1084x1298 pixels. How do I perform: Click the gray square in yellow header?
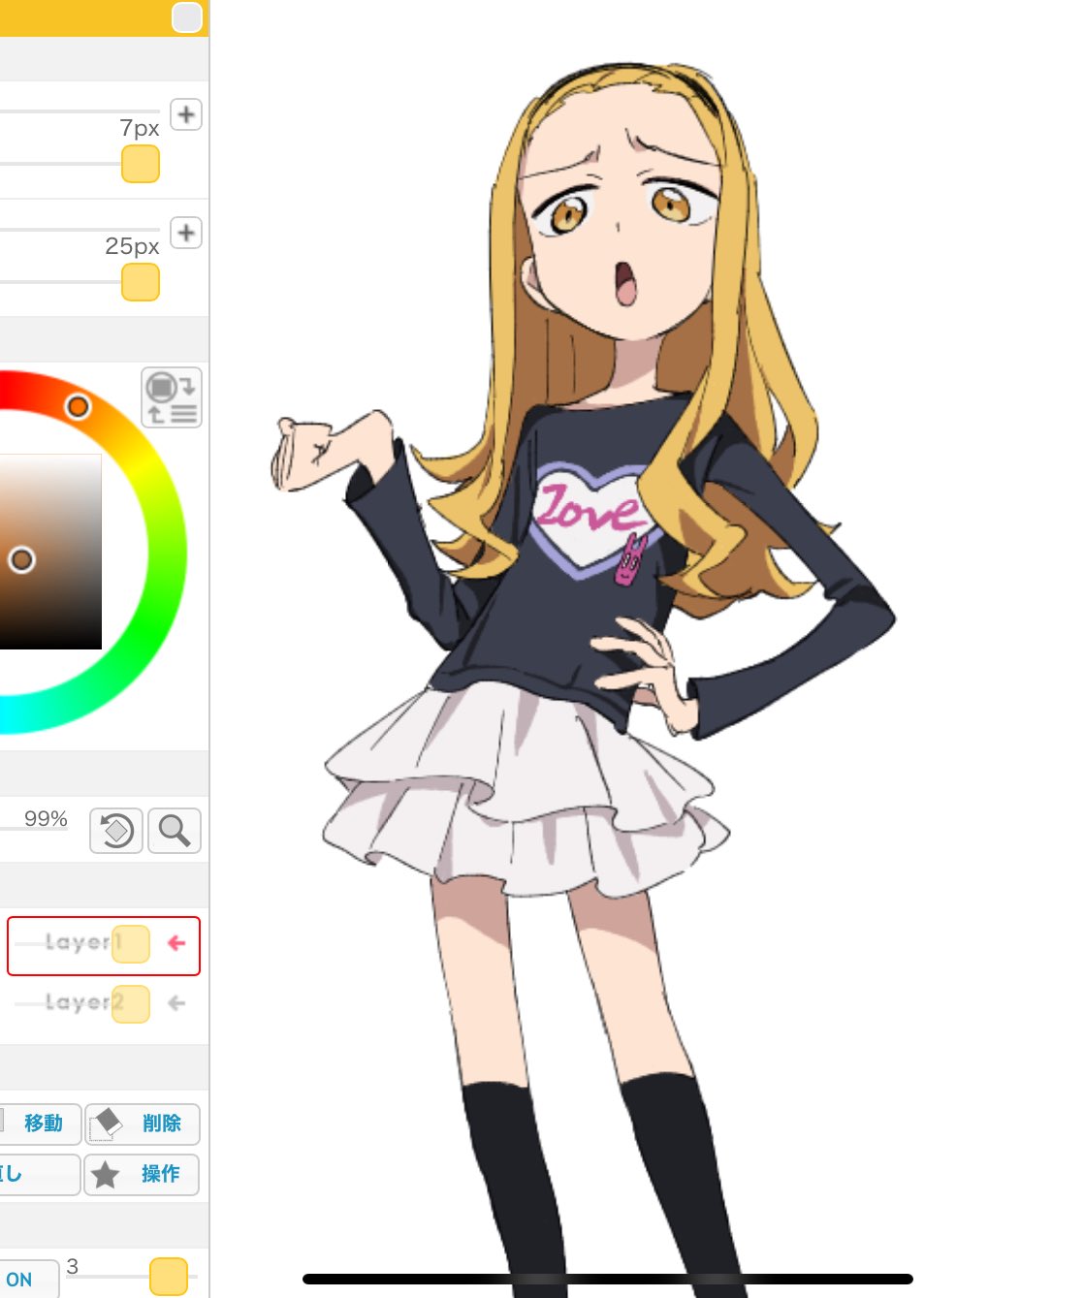click(187, 17)
